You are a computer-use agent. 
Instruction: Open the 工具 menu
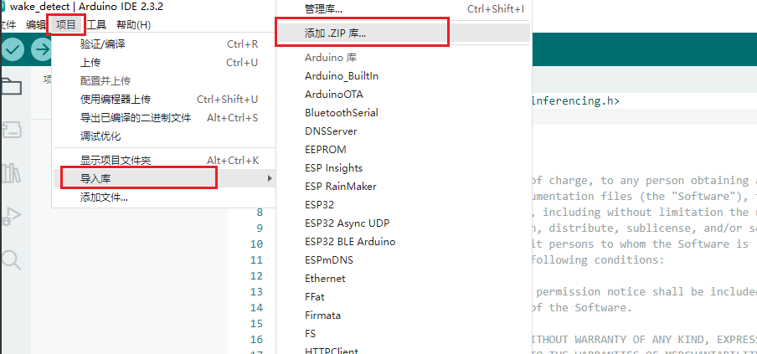click(96, 24)
